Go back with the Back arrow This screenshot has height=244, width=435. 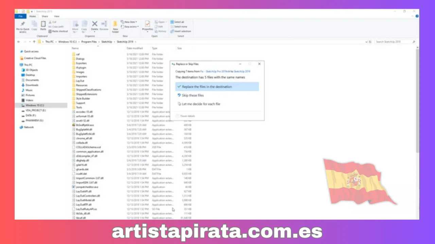point(19,42)
